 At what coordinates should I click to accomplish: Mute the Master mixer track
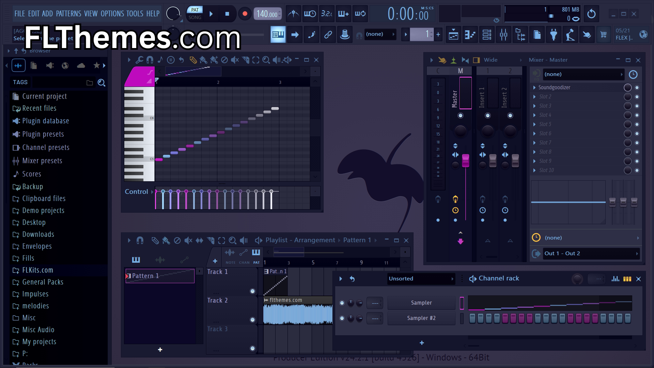461,116
